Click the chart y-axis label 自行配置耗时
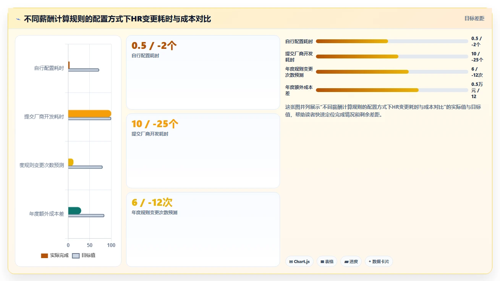500x281 pixels. point(49,68)
